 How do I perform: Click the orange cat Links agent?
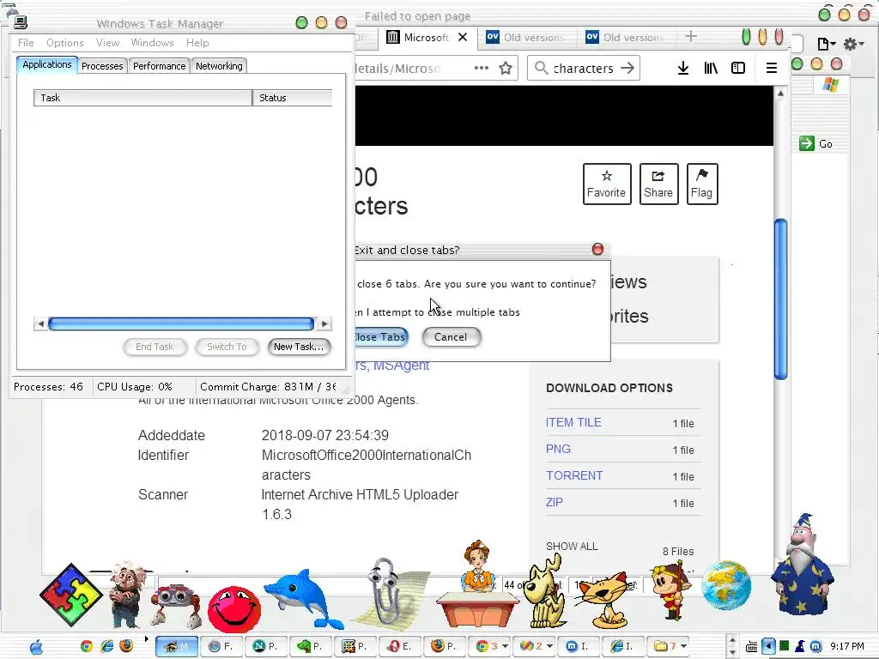click(603, 600)
